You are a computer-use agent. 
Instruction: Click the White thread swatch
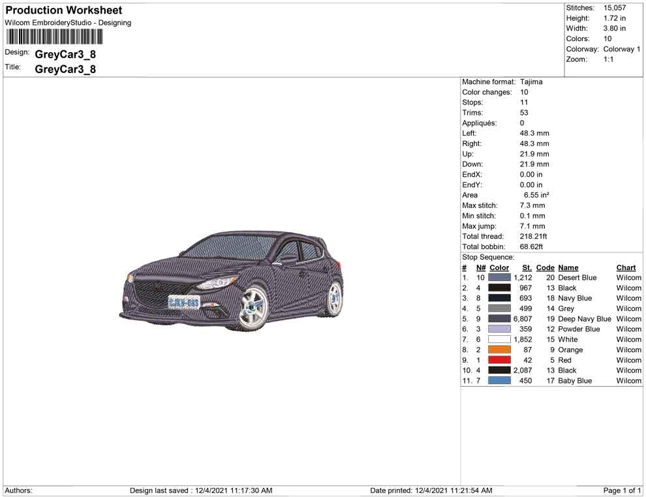tap(500, 339)
